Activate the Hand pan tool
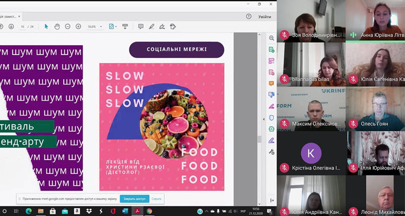The width and height of the screenshot is (405, 216). pyautogui.click(x=57, y=26)
